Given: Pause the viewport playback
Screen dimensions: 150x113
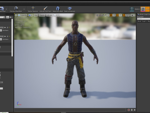Looking at the screenshot, I should (132, 110).
